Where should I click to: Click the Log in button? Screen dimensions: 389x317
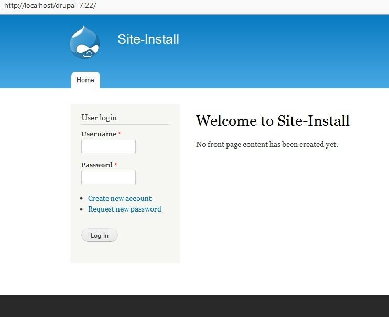click(100, 235)
